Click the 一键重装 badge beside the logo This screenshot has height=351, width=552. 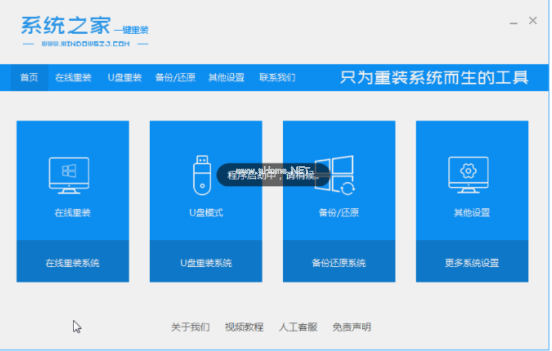pos(133,30)
